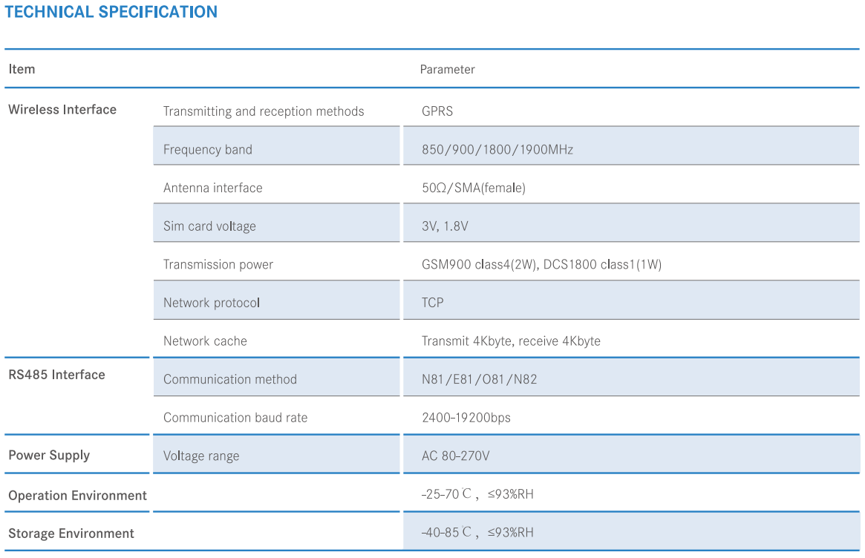The height and width of the screenshot is (558, 865).
Task: Select the RS485 Interface row label
Action: click(56, 375)
